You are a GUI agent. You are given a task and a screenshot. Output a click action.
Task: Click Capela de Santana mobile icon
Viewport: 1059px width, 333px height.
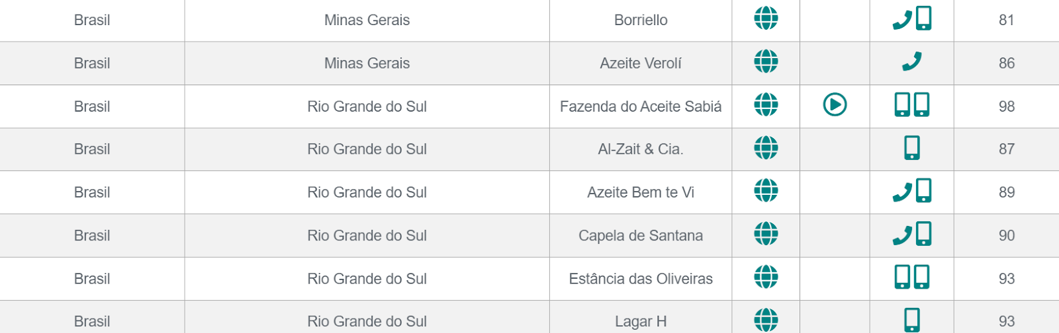click(924, 234)
